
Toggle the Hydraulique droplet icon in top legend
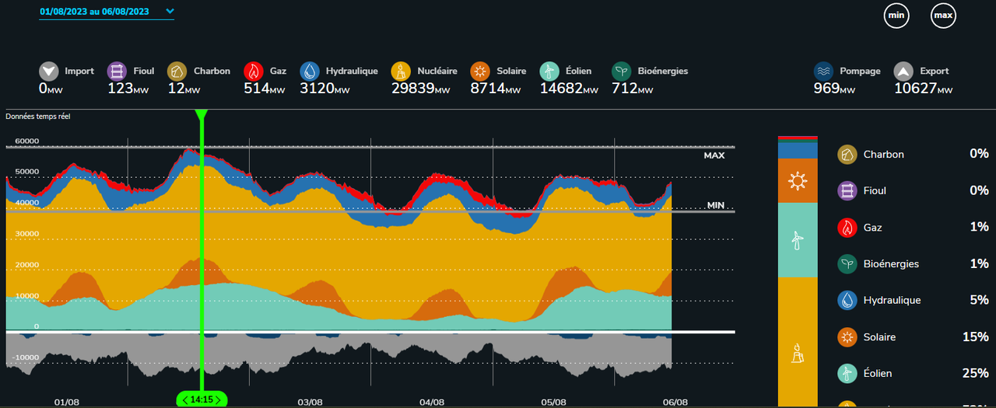click(x=310, y=71)
